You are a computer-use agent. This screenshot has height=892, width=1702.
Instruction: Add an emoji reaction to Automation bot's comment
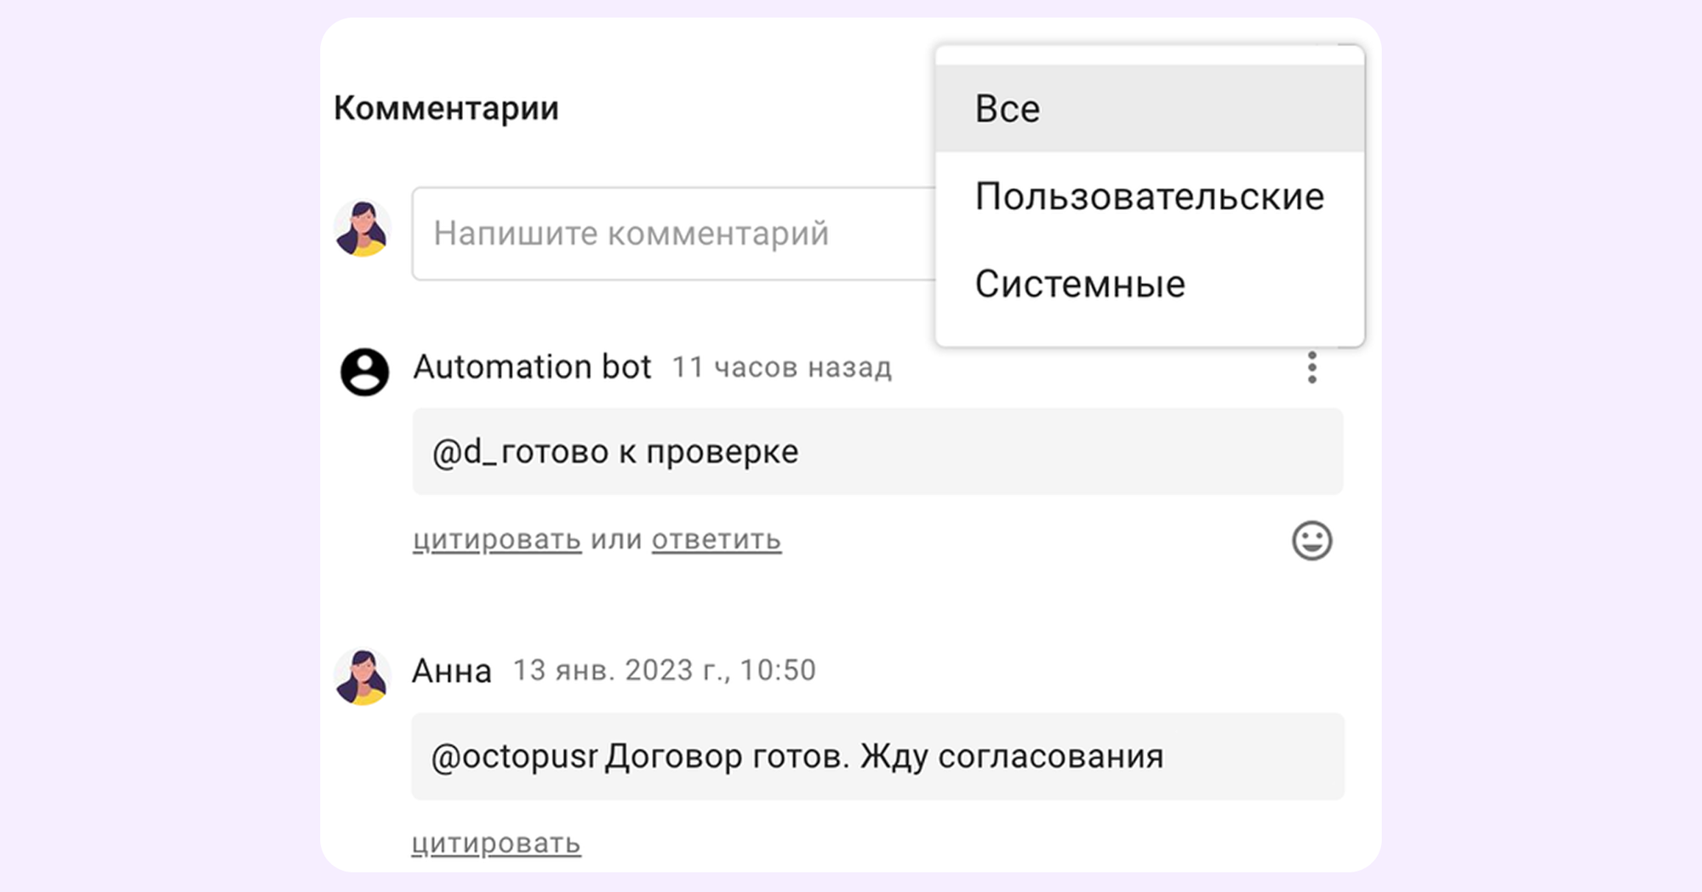pos(1311,539)
